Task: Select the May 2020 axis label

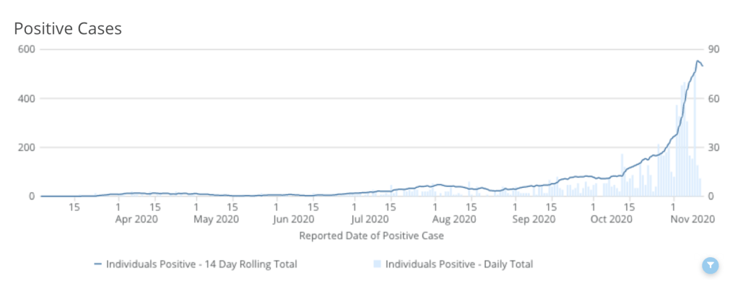Action: click(x=217, y=219)
